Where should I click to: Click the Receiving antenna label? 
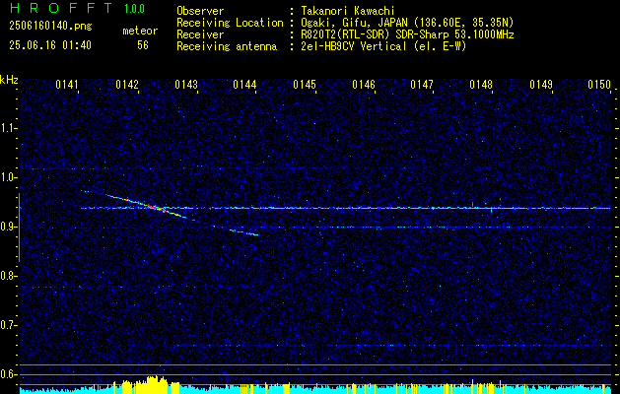227,46
